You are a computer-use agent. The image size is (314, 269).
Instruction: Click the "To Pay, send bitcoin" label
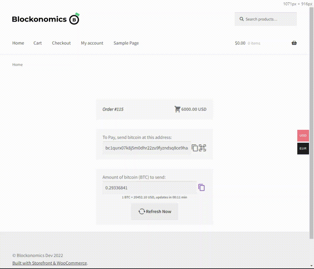coord(137,137)
